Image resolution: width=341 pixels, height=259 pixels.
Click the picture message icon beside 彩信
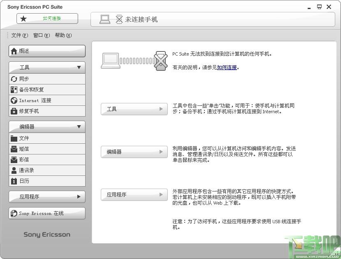(14, 160)
